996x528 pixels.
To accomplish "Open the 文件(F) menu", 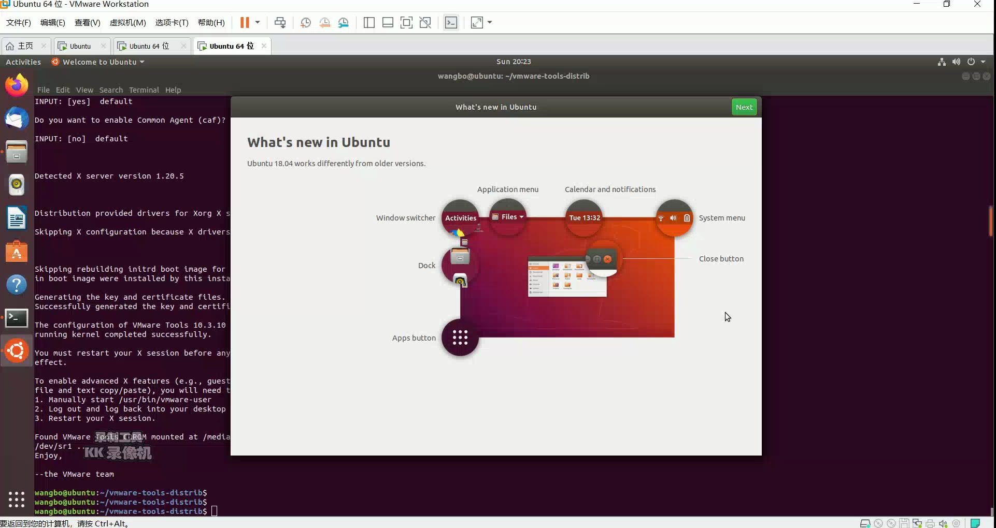I will pos(19,22).
